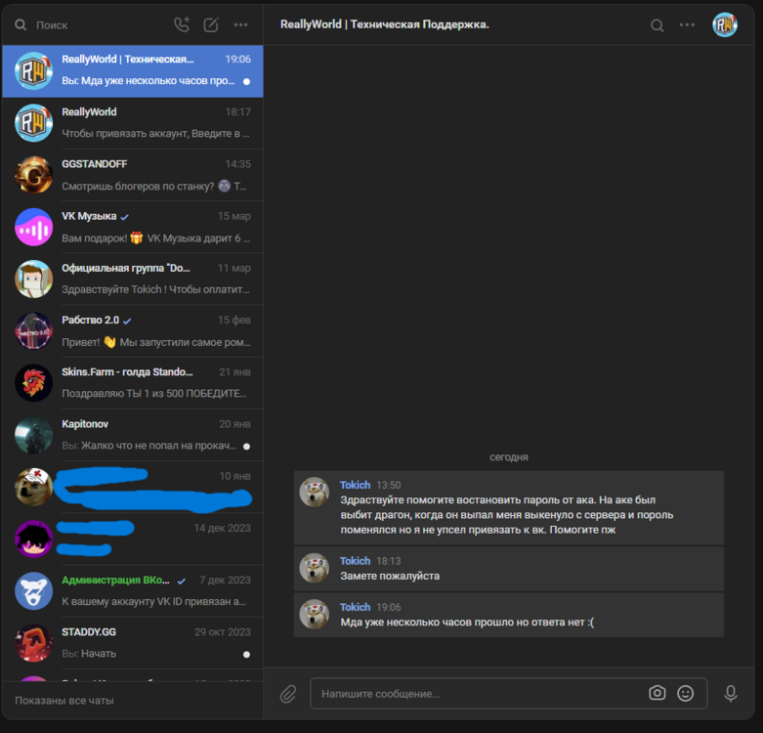Open chat list options (three dots)
Image resolution: width=763 pixels, height=733 pixels.
tap(241, 24)
